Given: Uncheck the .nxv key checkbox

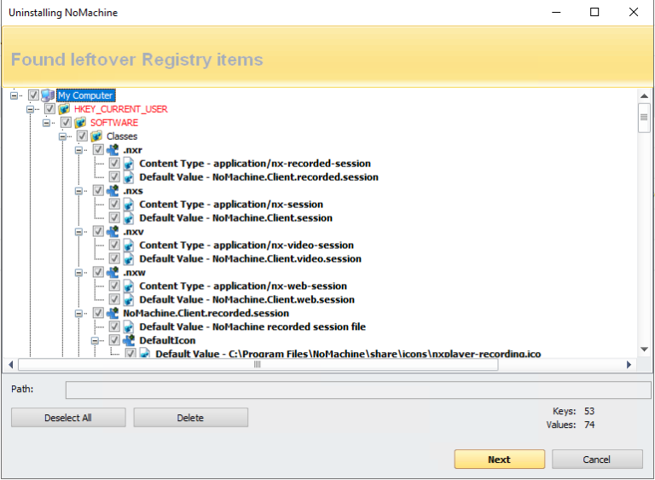Looking at the screenshot, I should pyautogui.click(x=98, y=231).
